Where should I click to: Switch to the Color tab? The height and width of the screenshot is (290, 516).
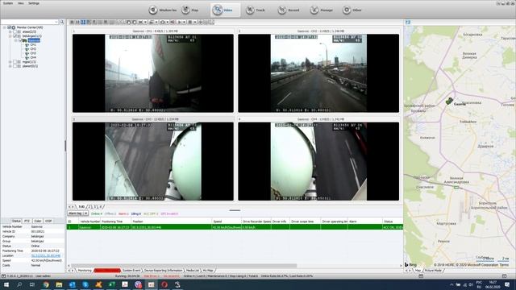click(38, 221)
